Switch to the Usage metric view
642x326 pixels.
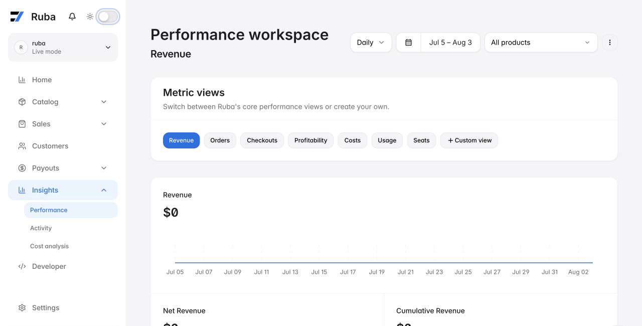(387, 140)
